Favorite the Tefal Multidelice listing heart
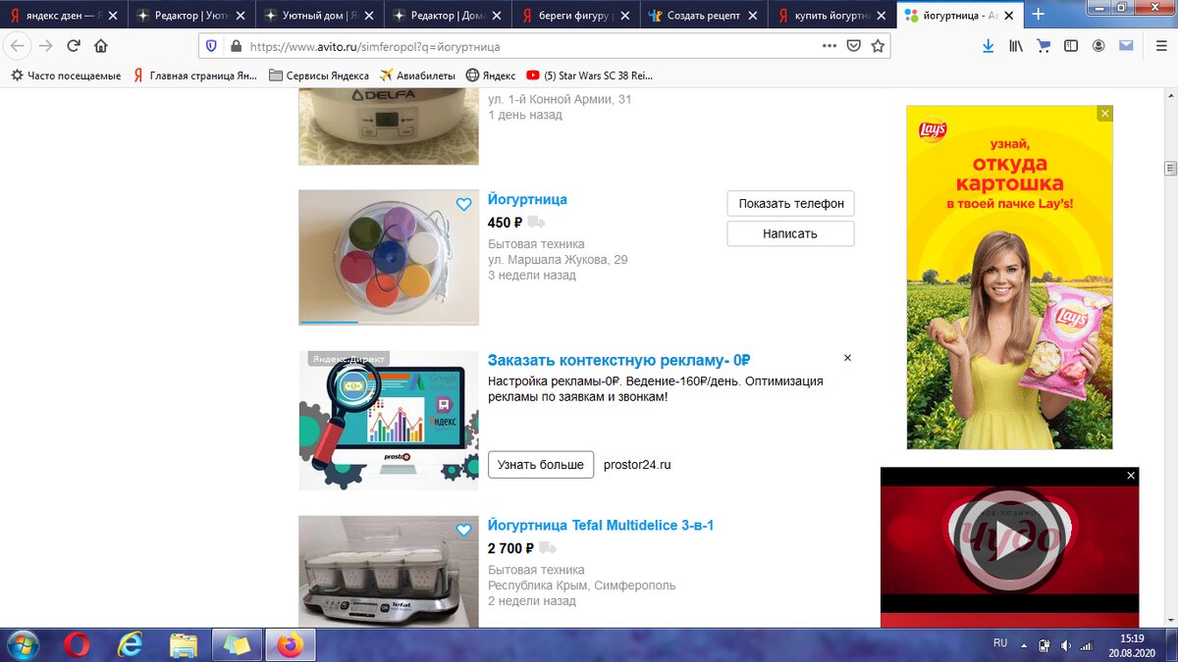This screenshot has height=662, width=1178. [x=464, y=531]
